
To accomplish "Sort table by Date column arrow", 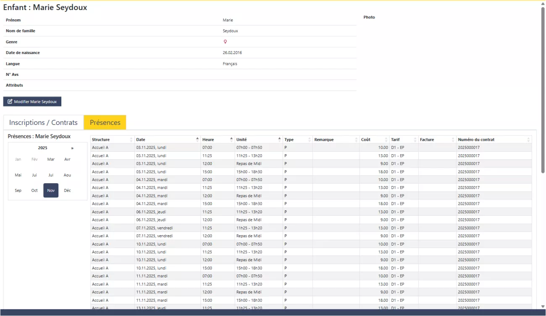I will pyautogui.click(x=197, y=140).
